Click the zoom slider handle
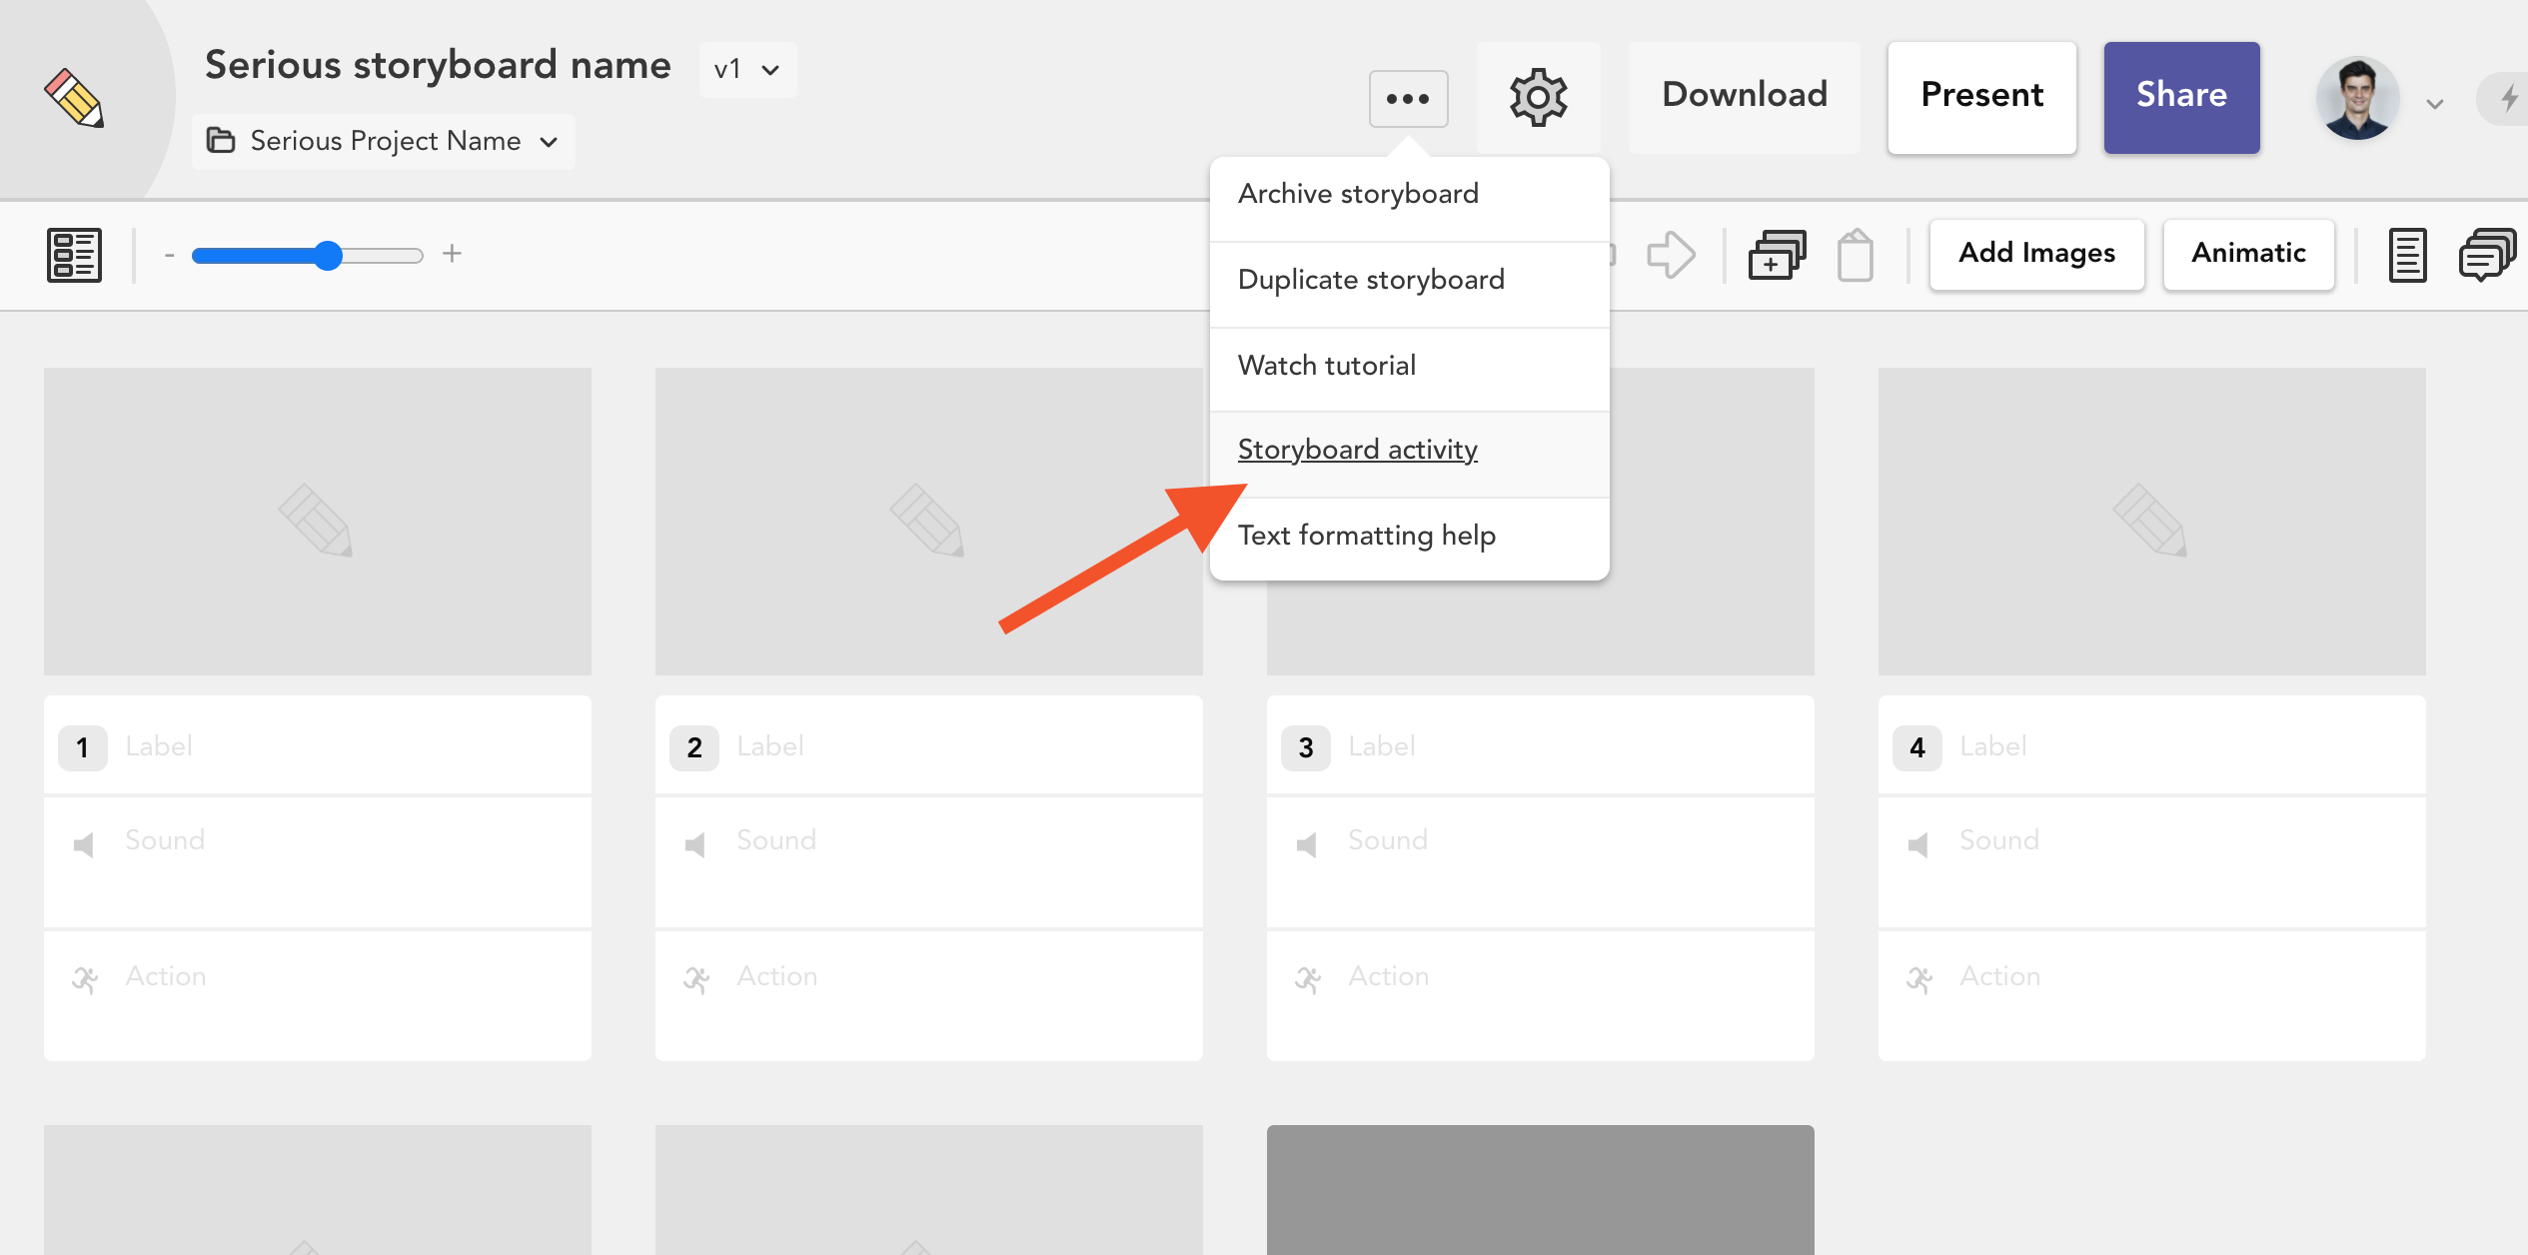2528x1255 pixels. (x=328, y=256)
